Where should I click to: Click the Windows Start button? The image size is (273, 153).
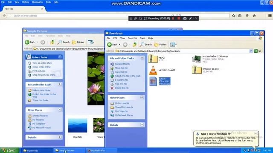pyautogui.click(x=9, y=150)
